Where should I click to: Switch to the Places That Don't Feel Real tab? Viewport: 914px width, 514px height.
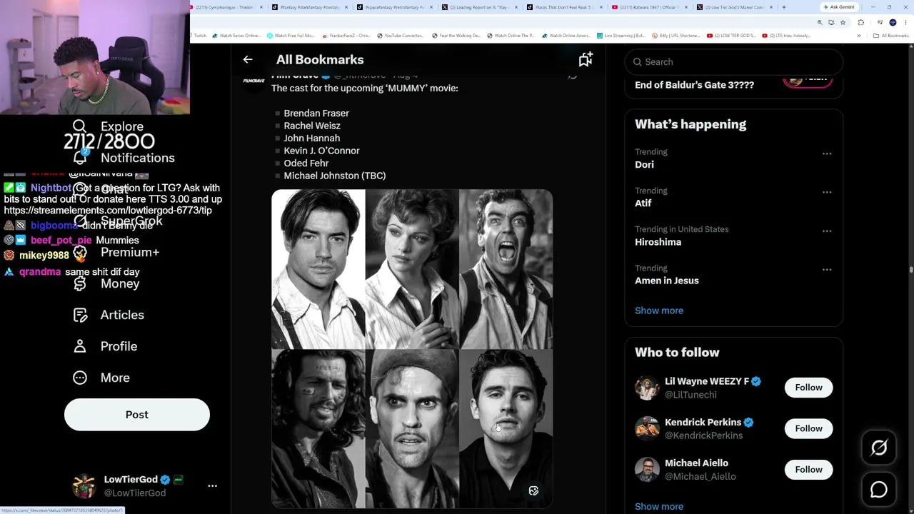pyautogui.click(x=565, y=7)
